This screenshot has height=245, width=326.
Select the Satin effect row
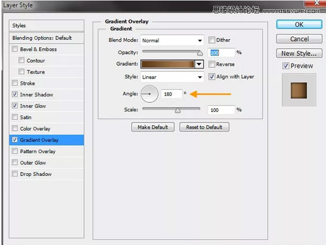[x=46, y=117]
